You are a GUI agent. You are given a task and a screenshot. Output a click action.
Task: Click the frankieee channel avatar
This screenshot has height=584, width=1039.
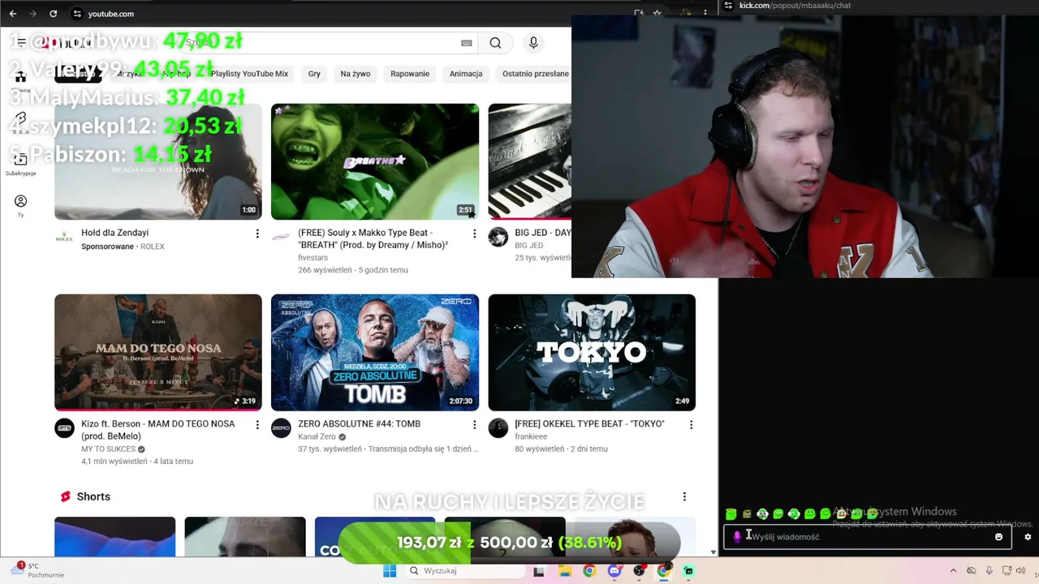point(498,427)
